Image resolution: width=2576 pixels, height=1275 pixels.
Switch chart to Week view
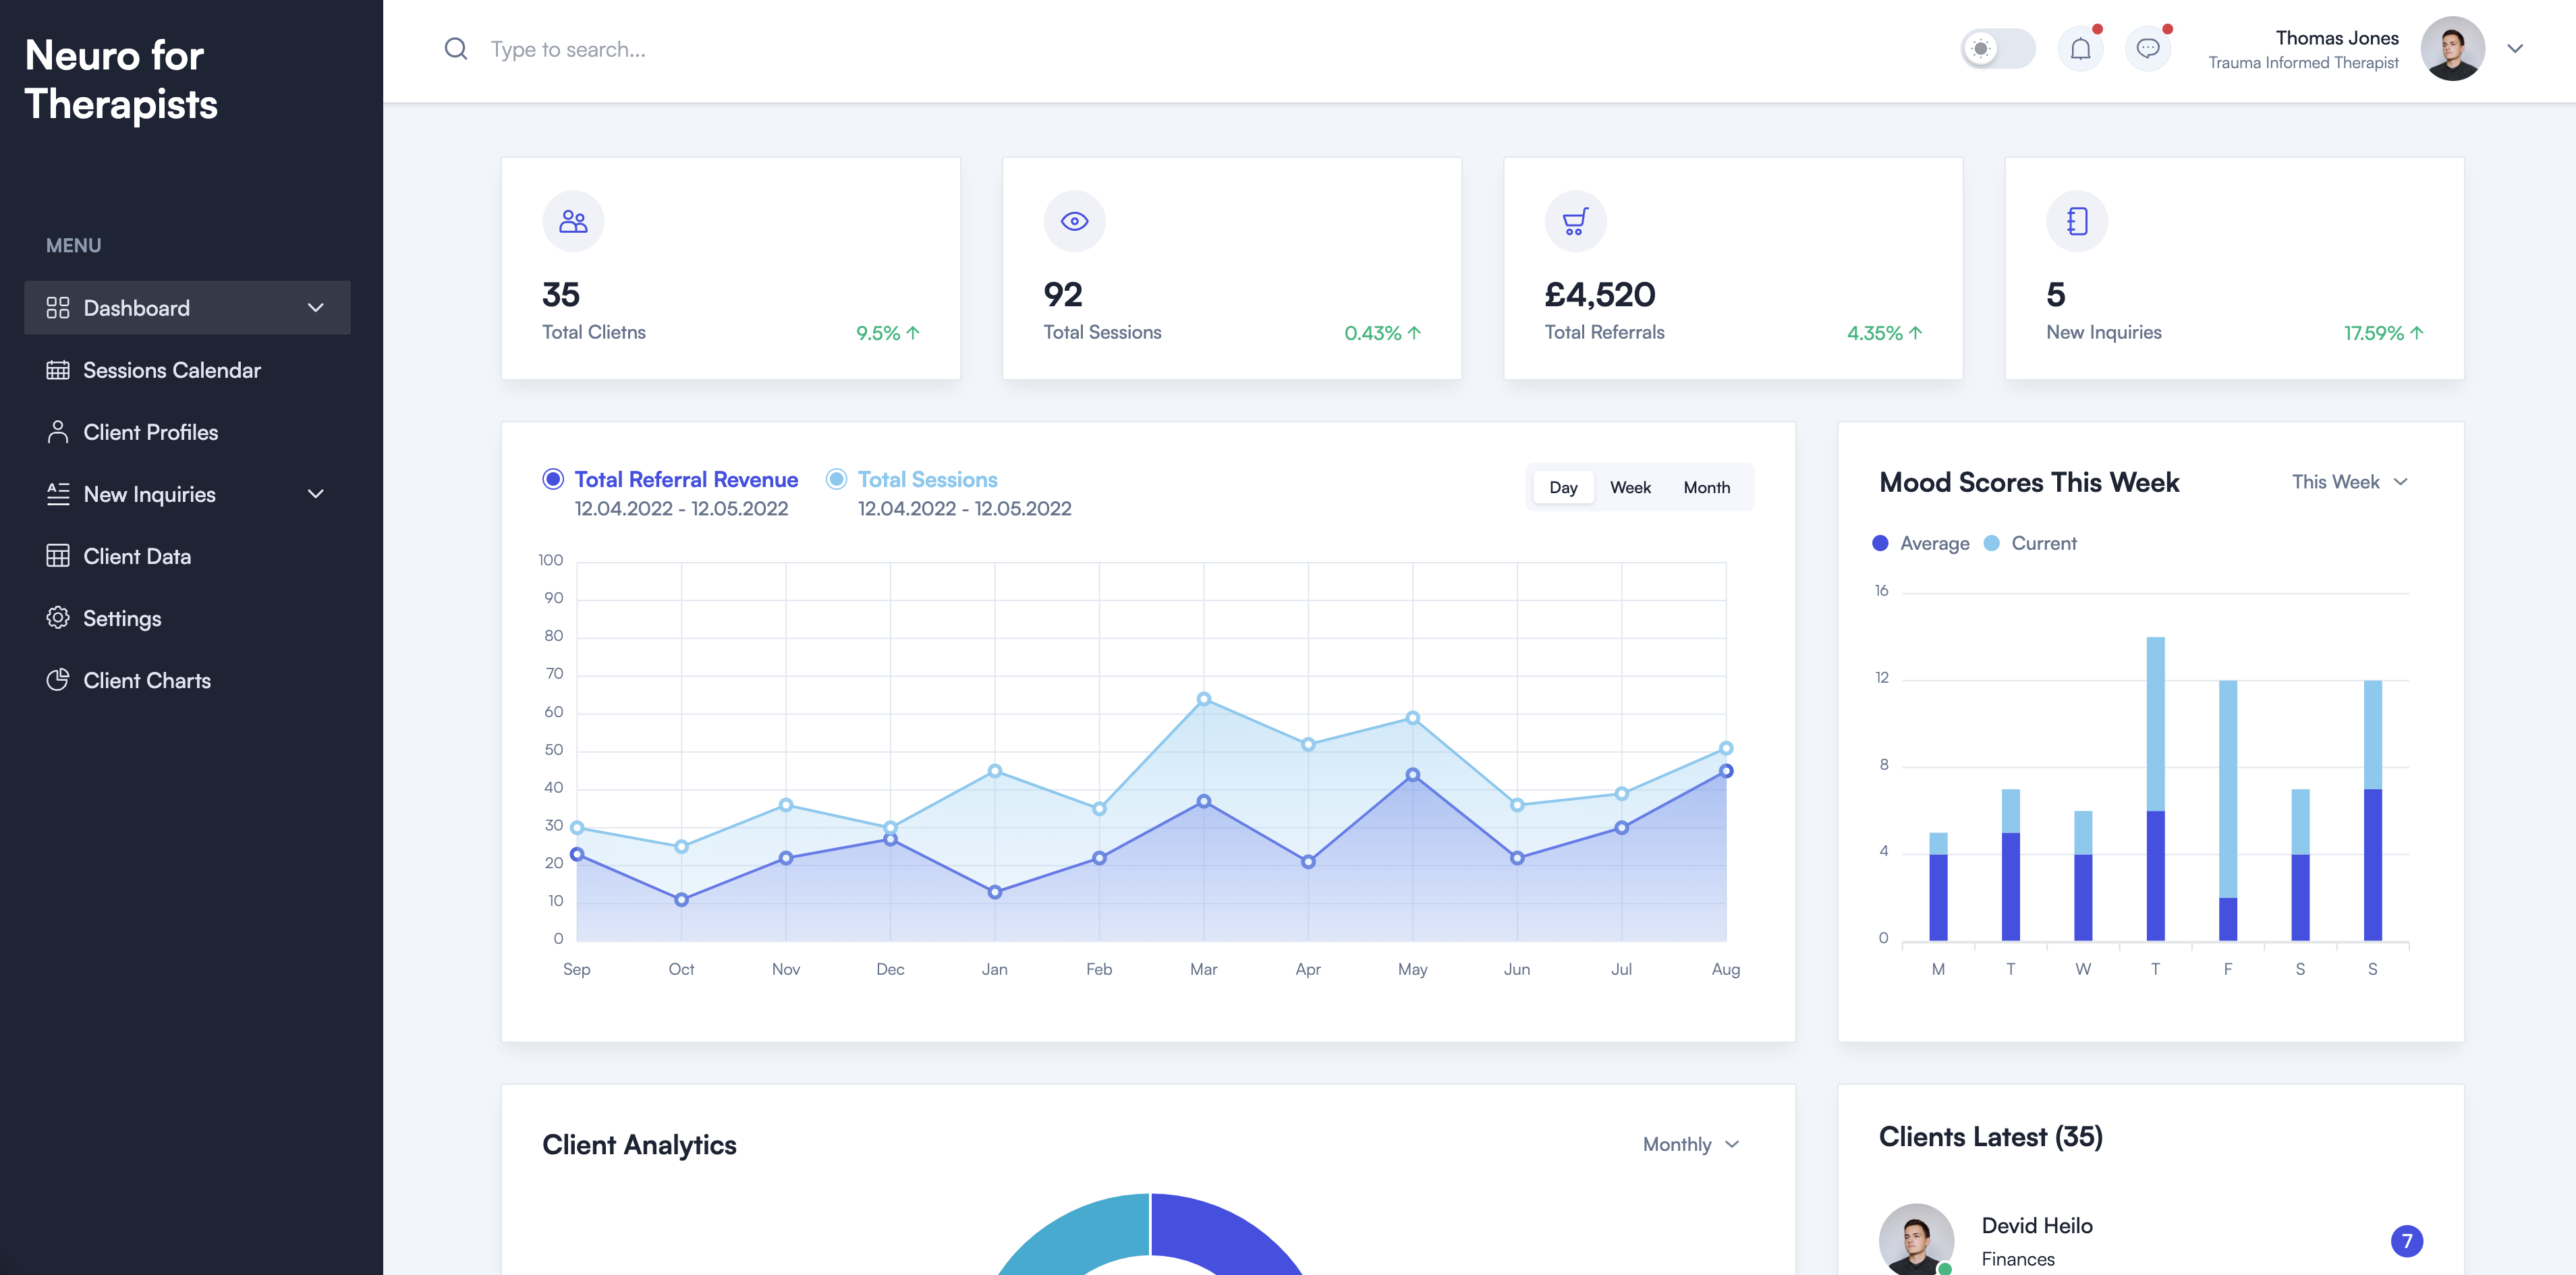pyautogui.click(x=1630, y=487)
